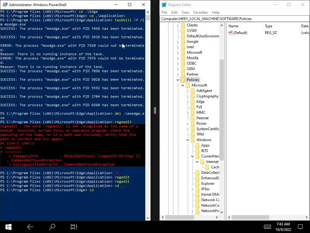
Task: Click the Registry Editor title bar icon
Action: click(164, 5)
